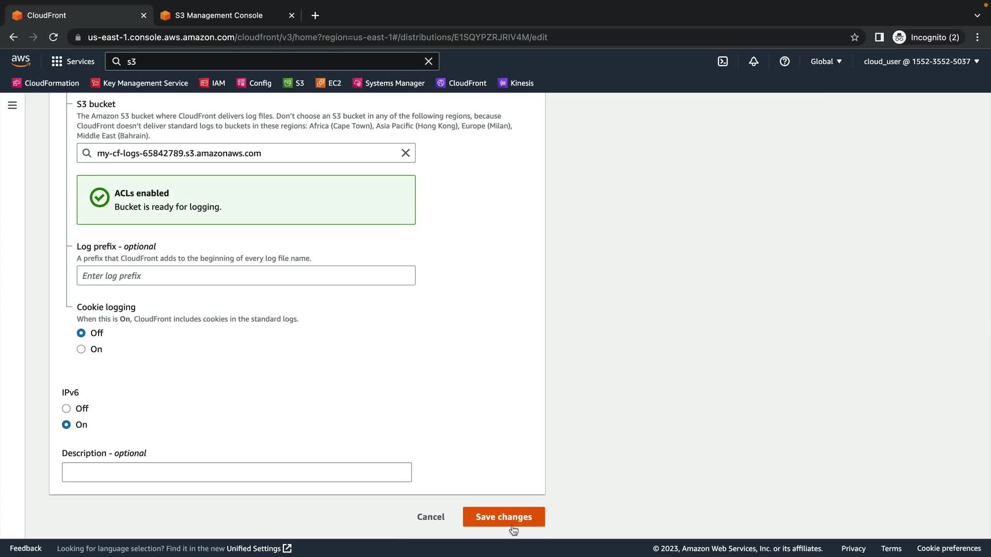The width and height of the screenshot is (991, 557).
Task: Expand the Global region dropdown
Action: click(826, 61)
